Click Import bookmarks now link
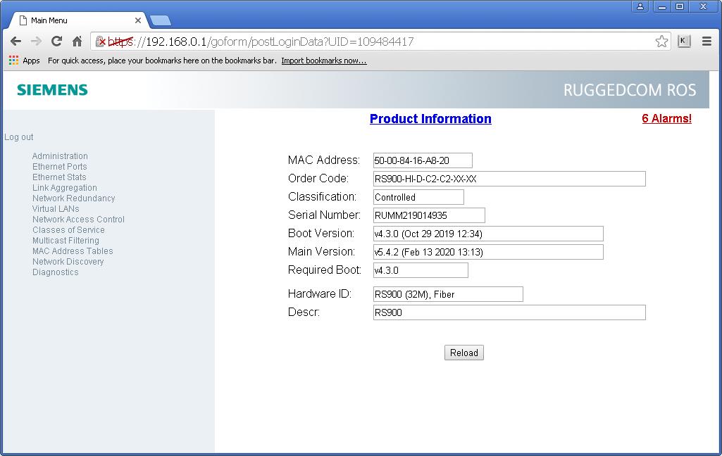 [x=323, y=61]
